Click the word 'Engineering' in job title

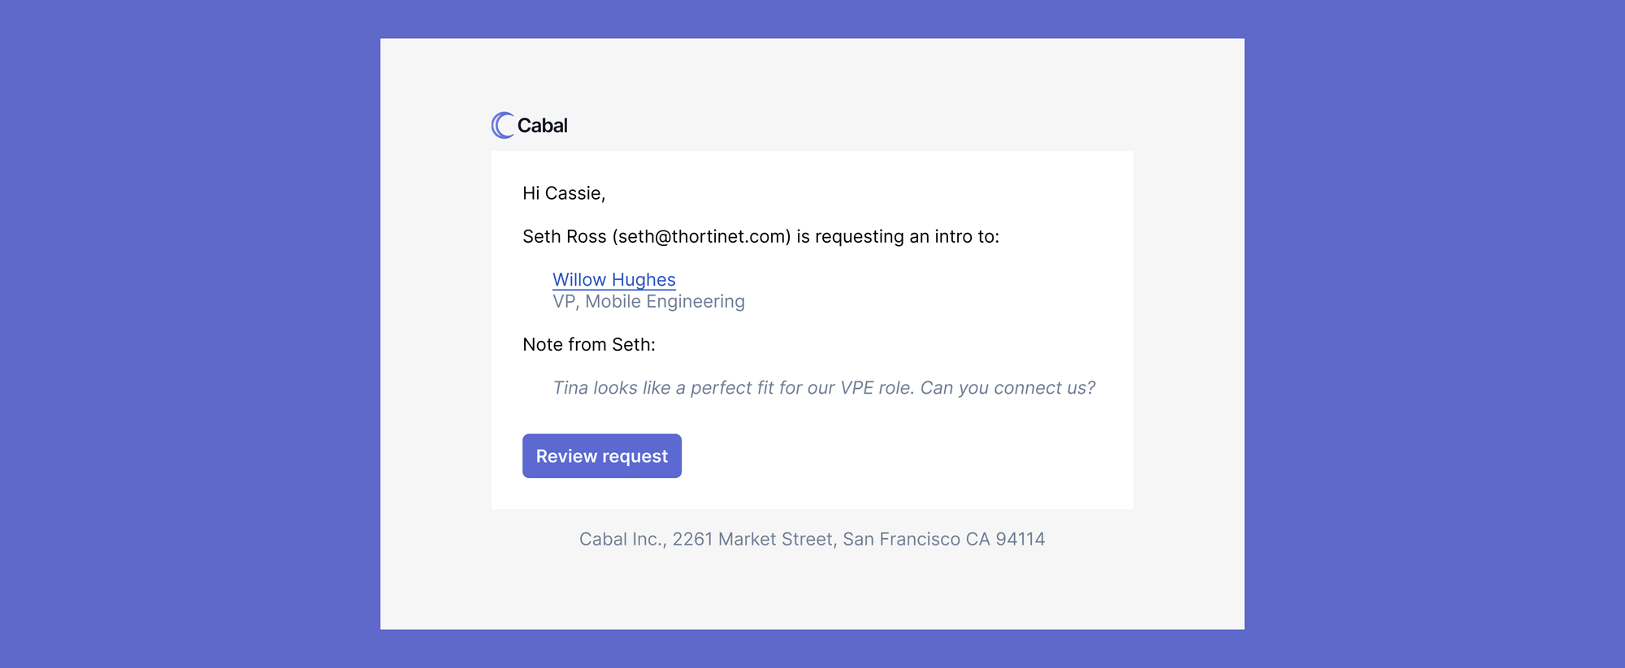tap(695, 301)
